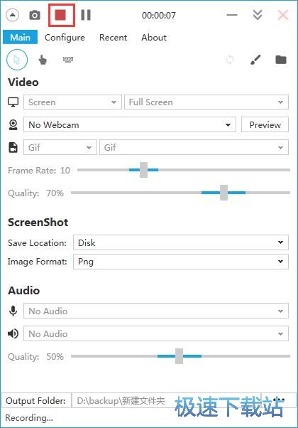This screenshot has width=298, height=428.
Task: Open the Recent tab
Action: (113, 38)
